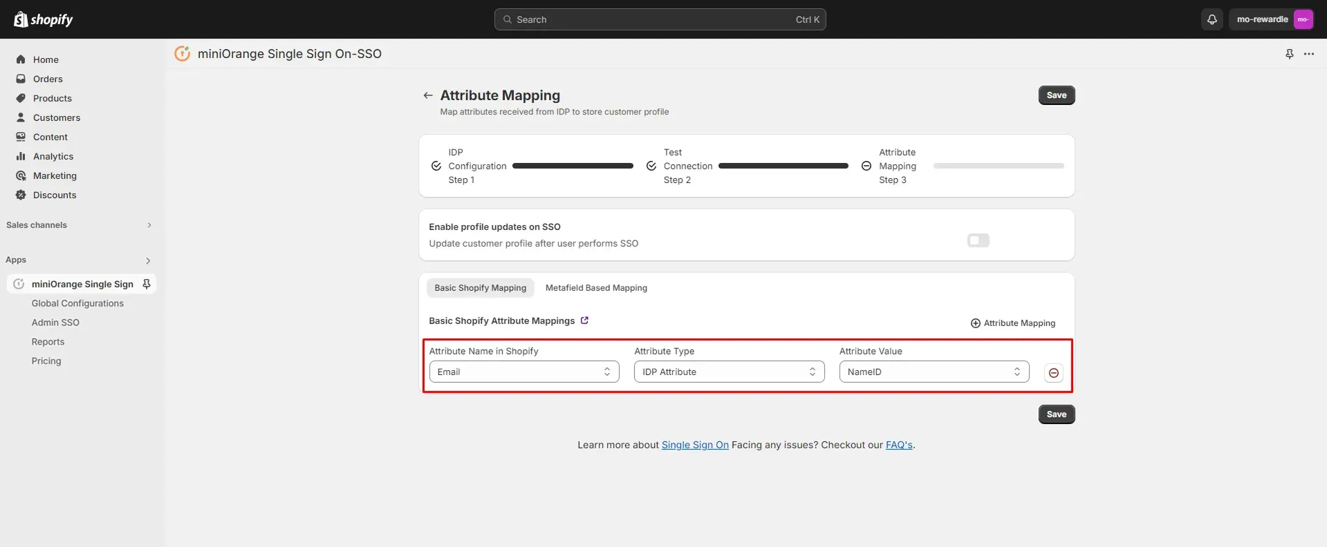Click the mo- avatar in the top bar
Screen dimensions: 1327x547
(1303, 19)
